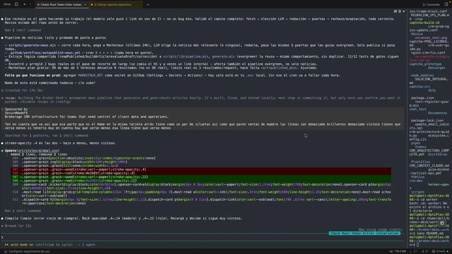The image size is (452, 254).
Task: Expand 'Searched for 2 patterns, ran 1 shell command'
Action: tap(46, 135)
